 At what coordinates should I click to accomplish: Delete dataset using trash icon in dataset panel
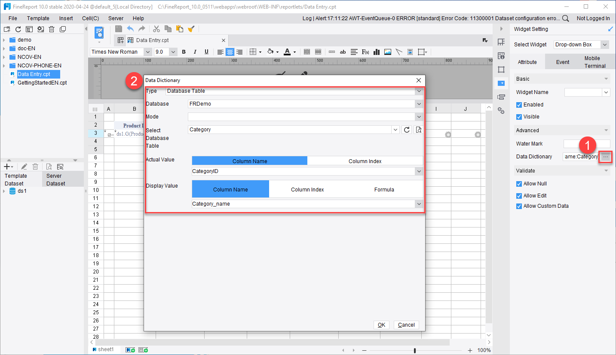[35, 166]
